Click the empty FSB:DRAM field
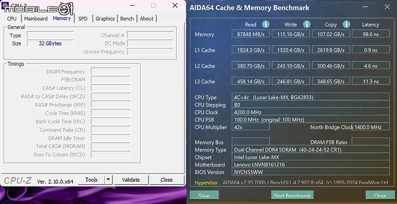This screenshot has width=397, height=204. point(110,80)
